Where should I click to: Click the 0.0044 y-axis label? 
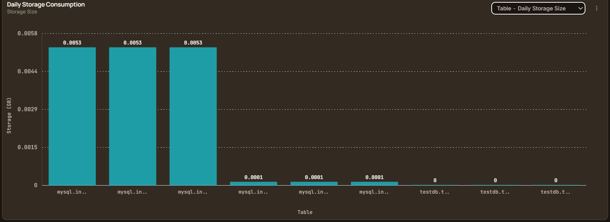28,71
